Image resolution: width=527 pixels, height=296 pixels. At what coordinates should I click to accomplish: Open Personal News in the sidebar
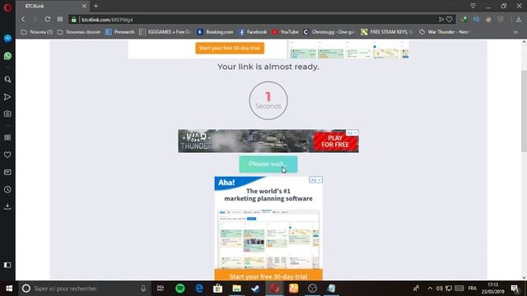point(7,172)
